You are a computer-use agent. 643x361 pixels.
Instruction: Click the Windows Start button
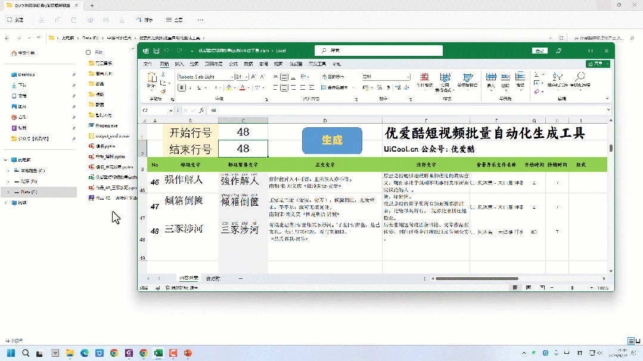(11, 353)
